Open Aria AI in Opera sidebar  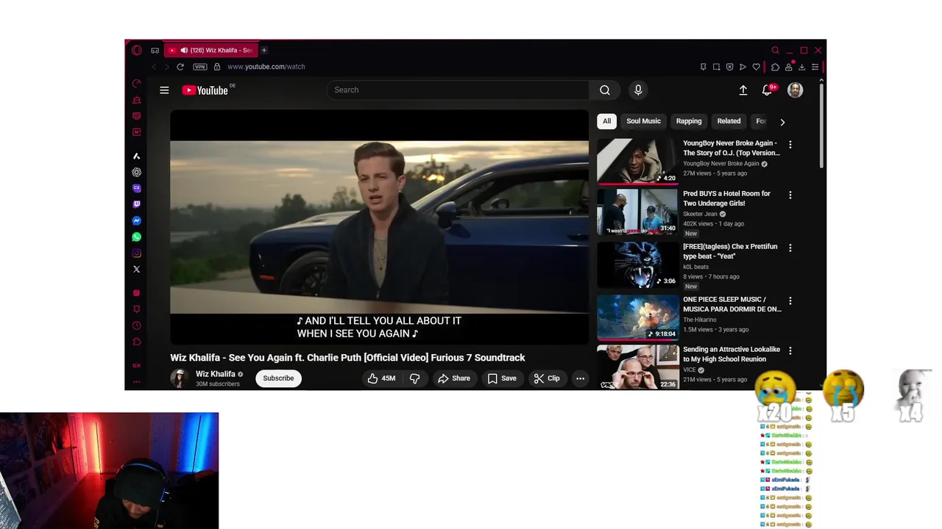point(136,156)
